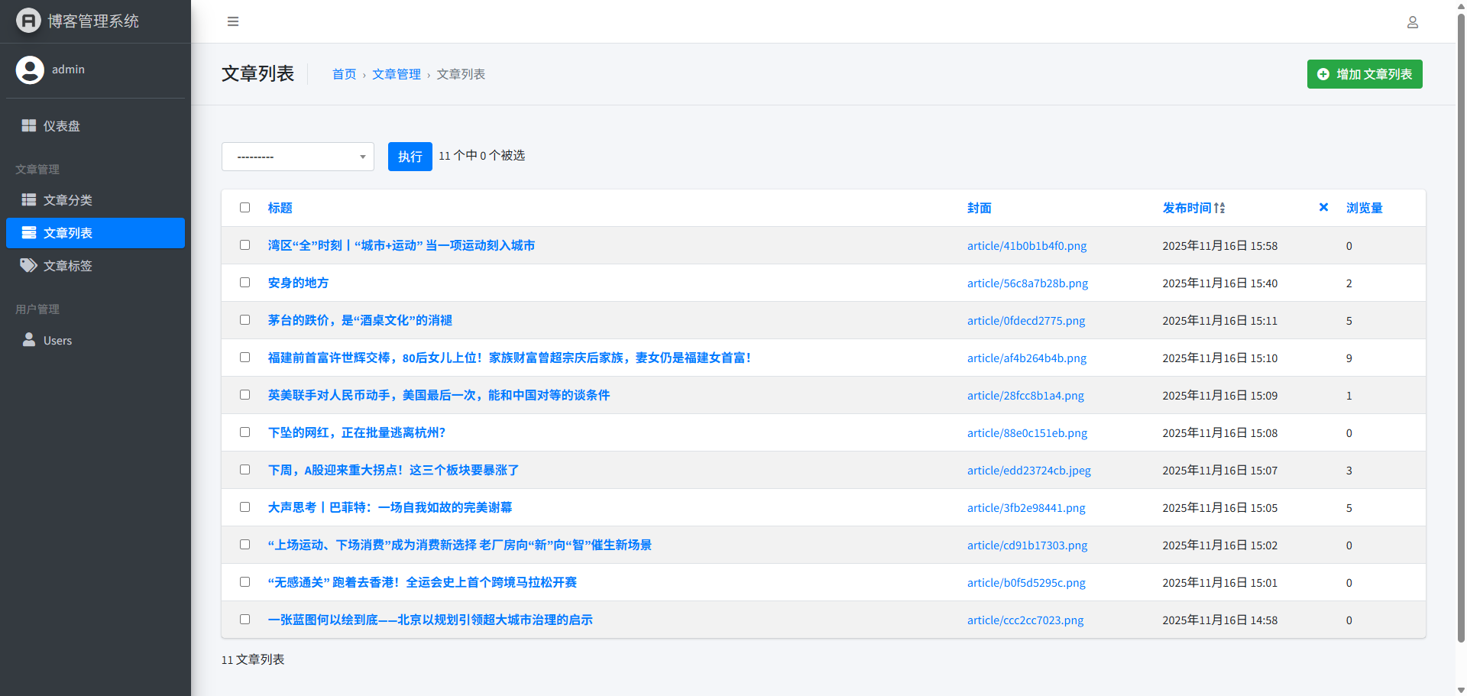Open cover image article/edd23724cb.jpeg
This screenshot has height=696, width=1467.
coord(1029,471)
